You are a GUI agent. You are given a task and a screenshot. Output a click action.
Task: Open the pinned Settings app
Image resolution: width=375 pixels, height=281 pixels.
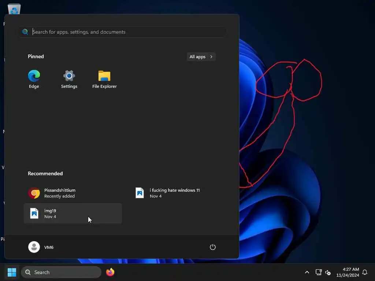(x=69, y=79)
